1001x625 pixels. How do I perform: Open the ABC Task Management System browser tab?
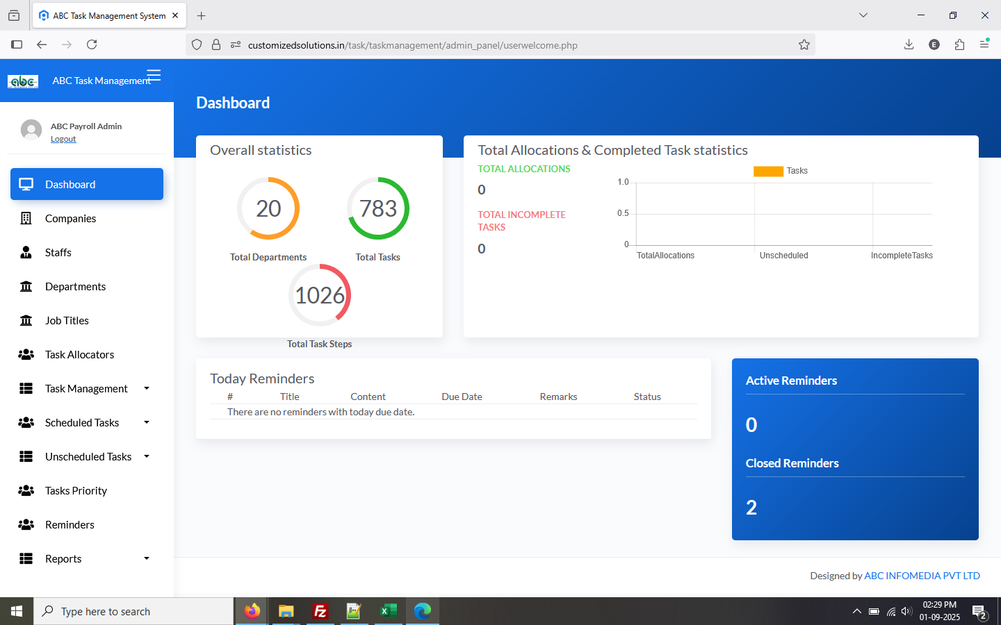pyautogui.click(x=108, y=15)
